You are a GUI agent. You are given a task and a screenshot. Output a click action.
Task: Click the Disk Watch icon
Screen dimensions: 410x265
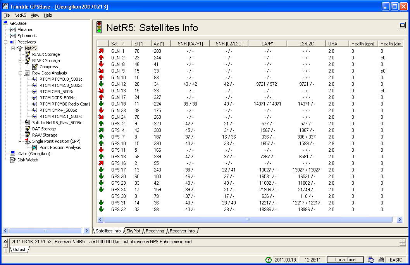(12, 160)
